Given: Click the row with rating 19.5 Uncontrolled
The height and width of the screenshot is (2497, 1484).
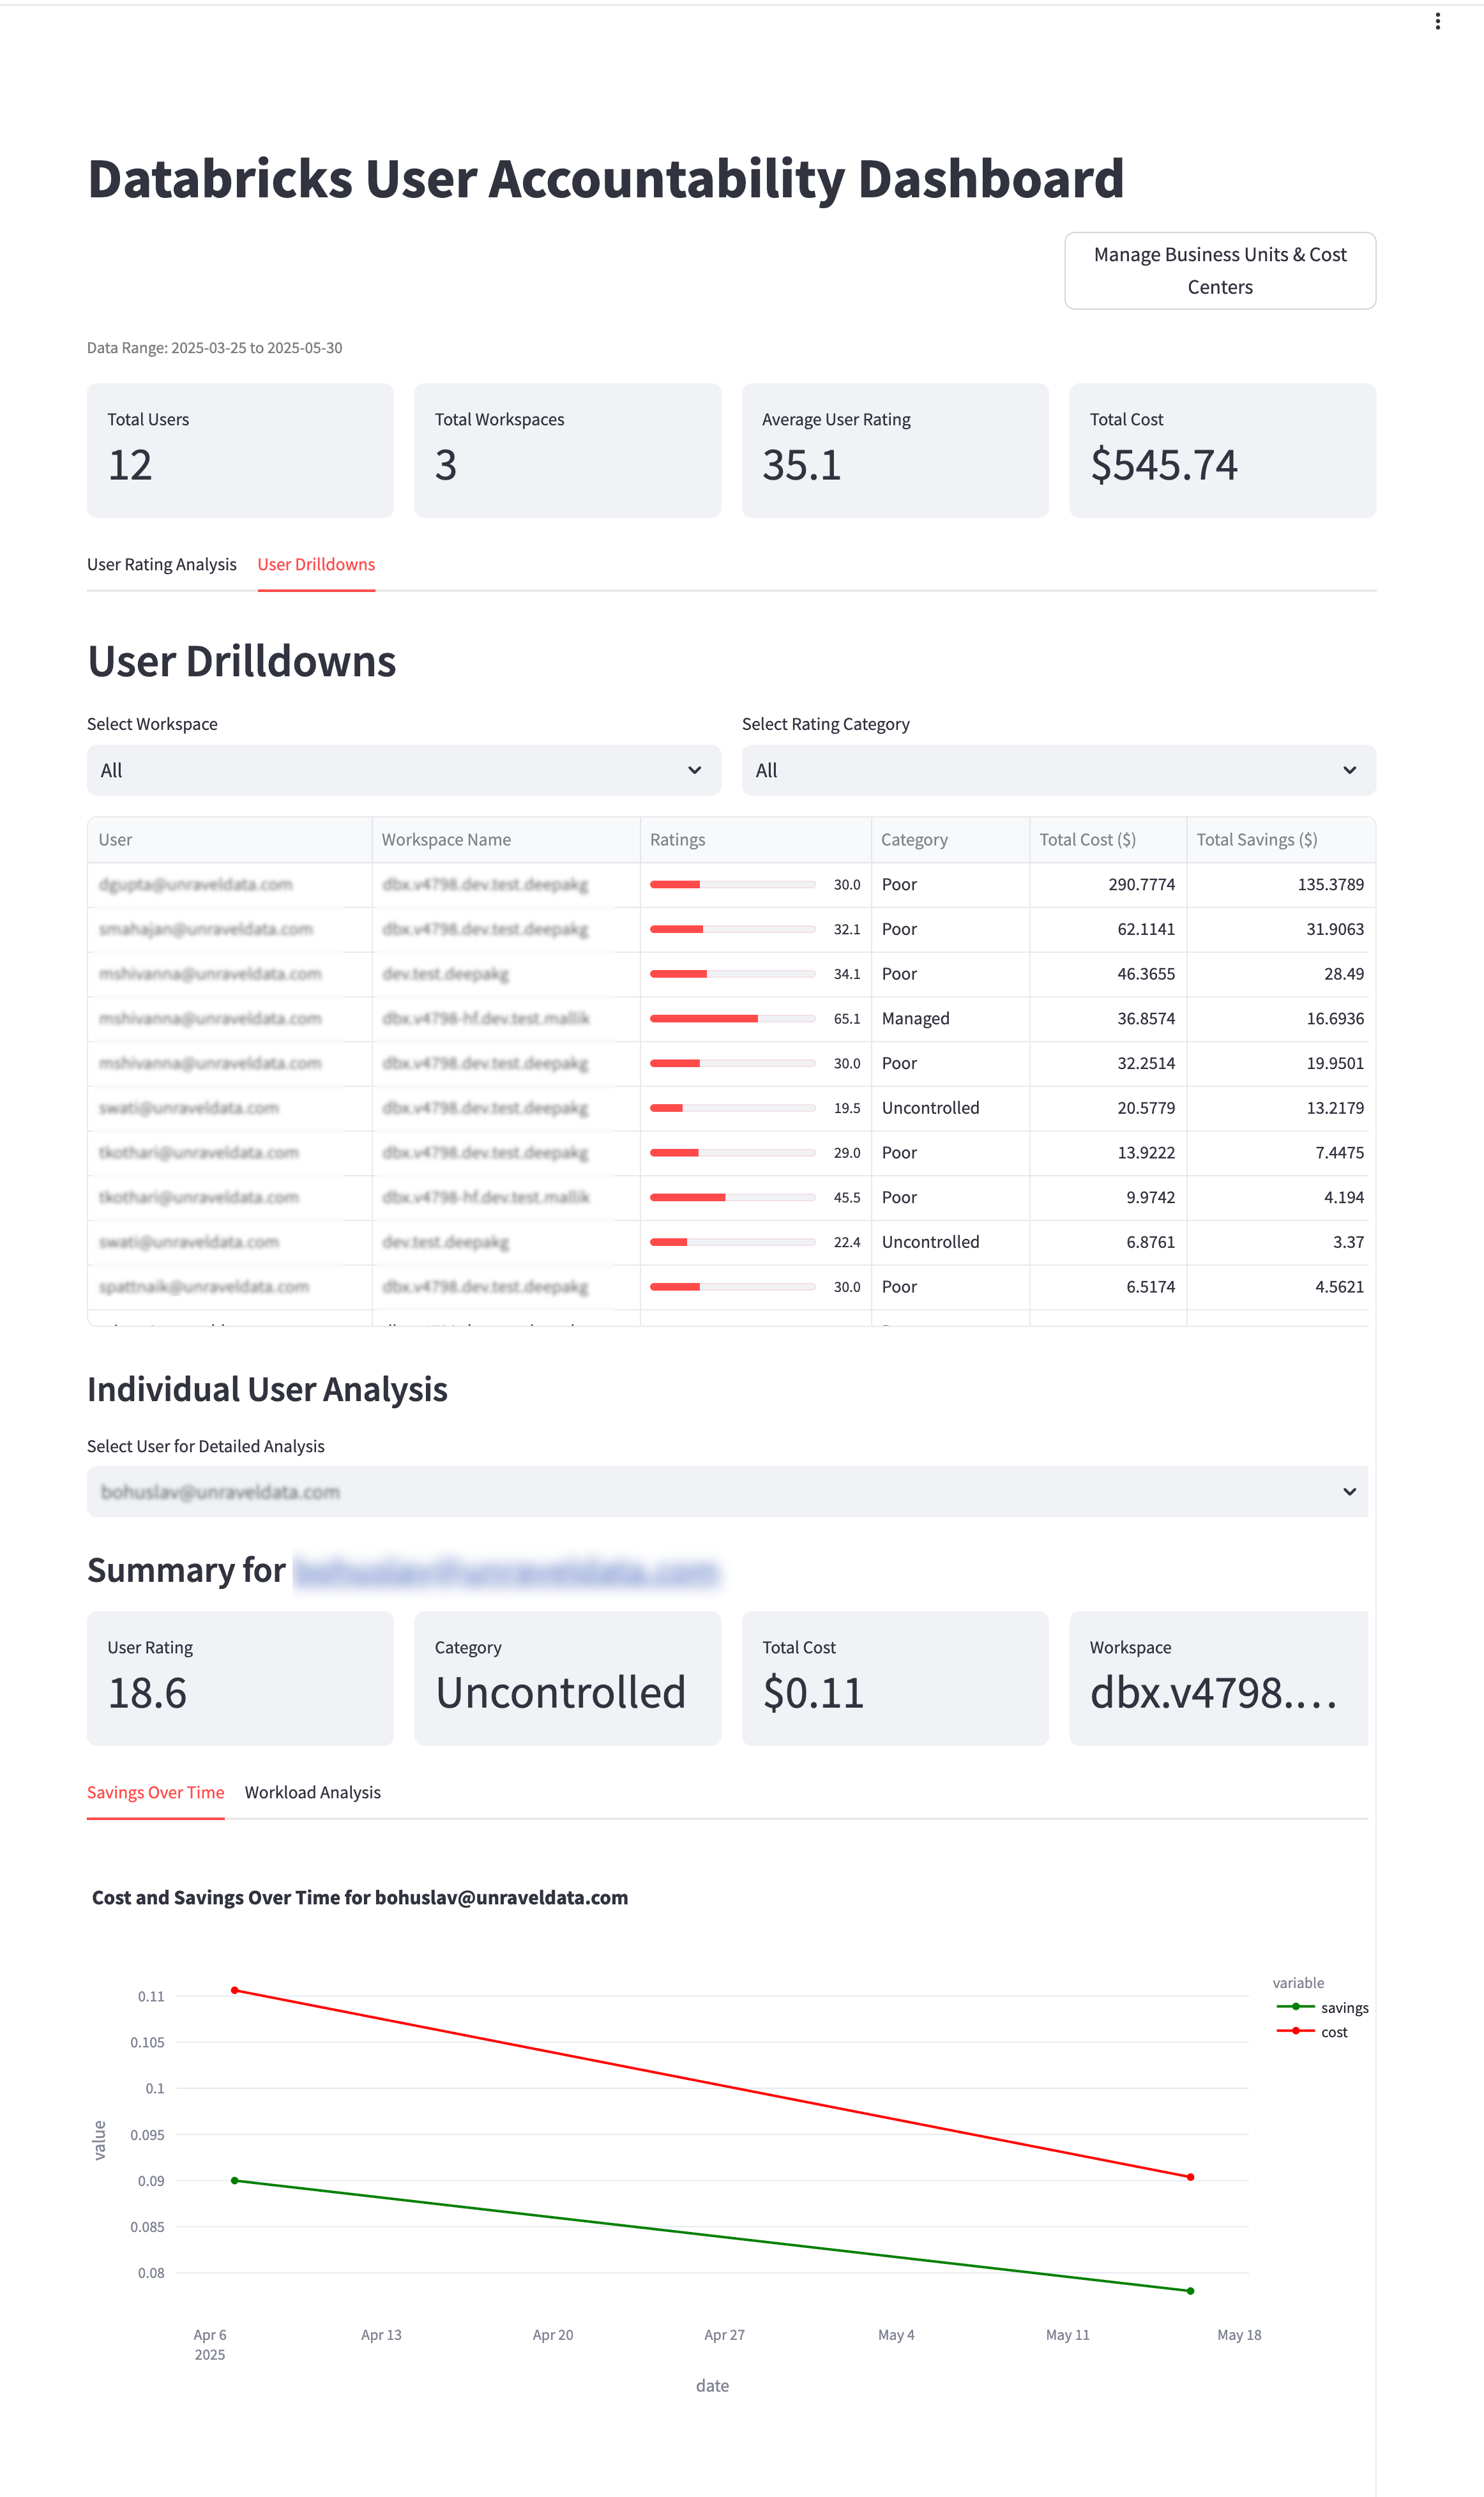Looking at the screenshot, I should (730, 1107).
